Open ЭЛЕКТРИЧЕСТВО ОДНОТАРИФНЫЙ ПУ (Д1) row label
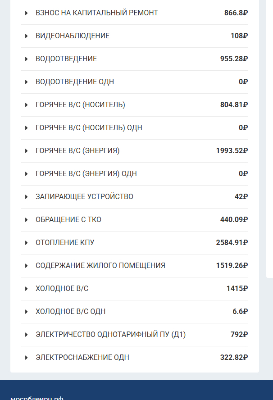 110,335
